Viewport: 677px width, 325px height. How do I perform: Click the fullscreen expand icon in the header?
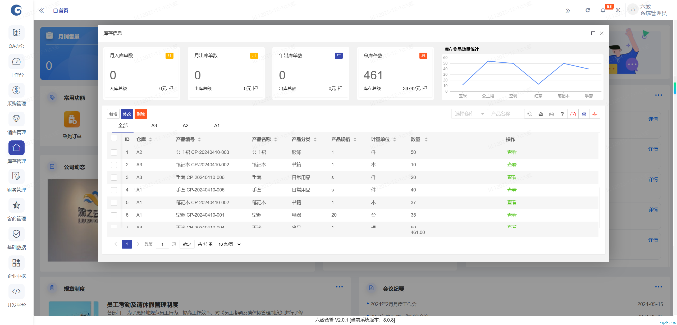coord(619,10)
